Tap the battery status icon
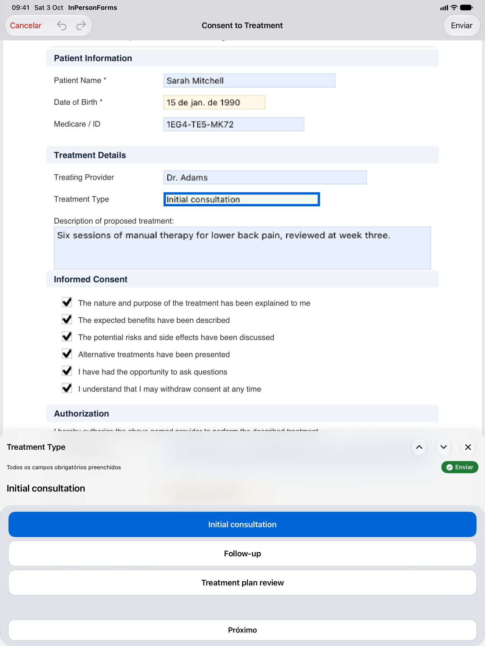 [x=467, y=7]
